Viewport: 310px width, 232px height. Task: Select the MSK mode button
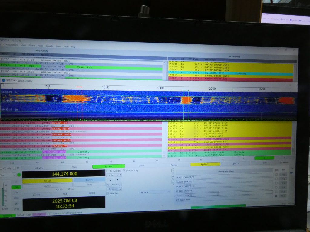(16, 198)
